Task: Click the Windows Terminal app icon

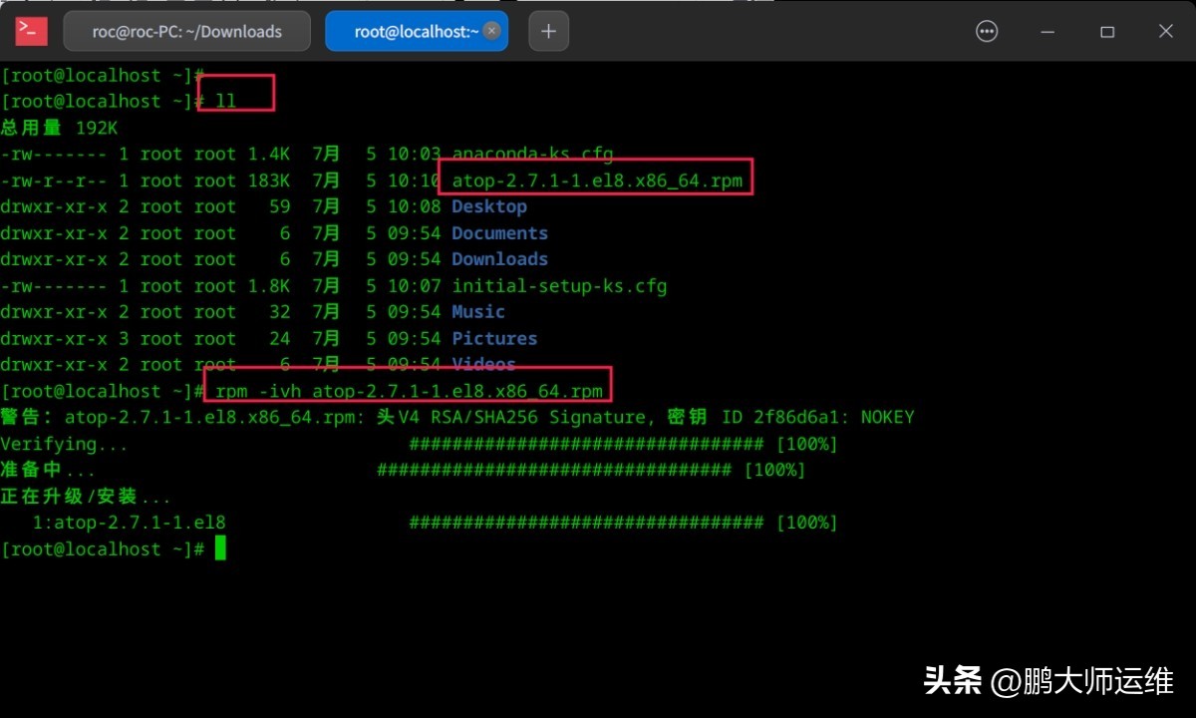Action: pyautogui.click(x=30, y=31)
